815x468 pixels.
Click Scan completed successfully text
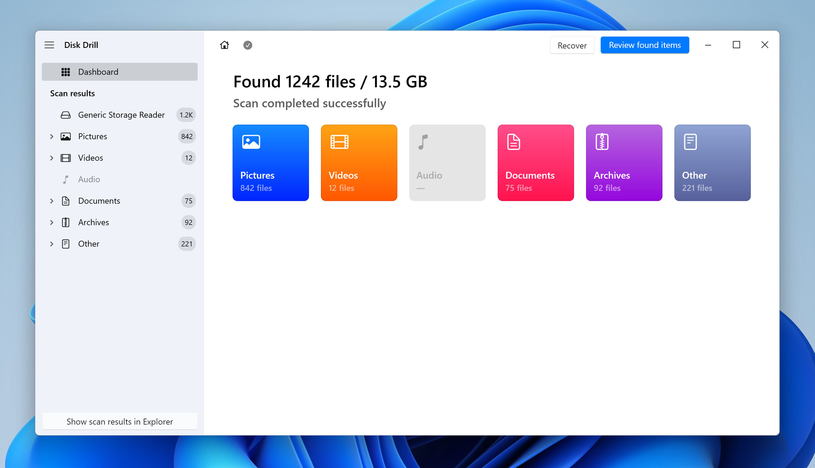pyautogui.click(x=309, y=104)
